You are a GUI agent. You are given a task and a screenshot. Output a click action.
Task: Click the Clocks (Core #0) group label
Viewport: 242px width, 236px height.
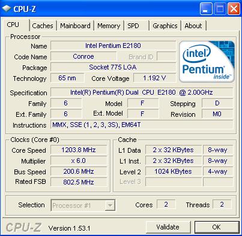coord(35,140)
